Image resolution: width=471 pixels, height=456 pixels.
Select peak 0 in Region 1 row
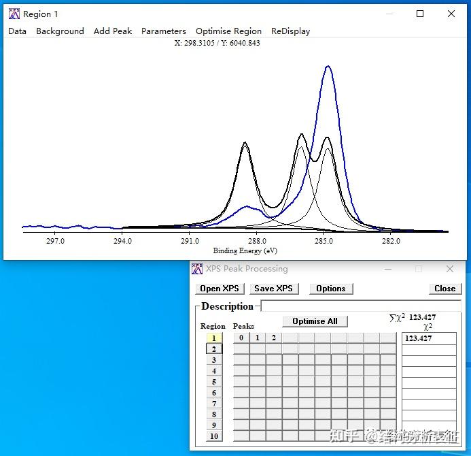241,338
